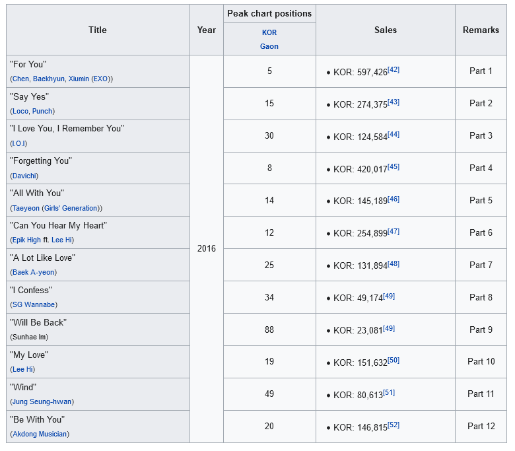The width and height of the screenshot is (515, 451).
Task: Open the Taeyeon artist link
Action: tap(25, 208)
